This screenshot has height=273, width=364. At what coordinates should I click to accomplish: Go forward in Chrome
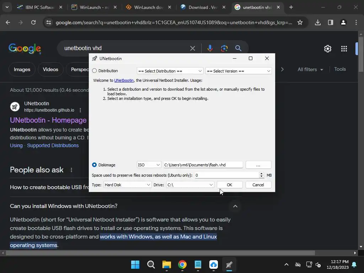pyautogui.click(x=21, y=22)
